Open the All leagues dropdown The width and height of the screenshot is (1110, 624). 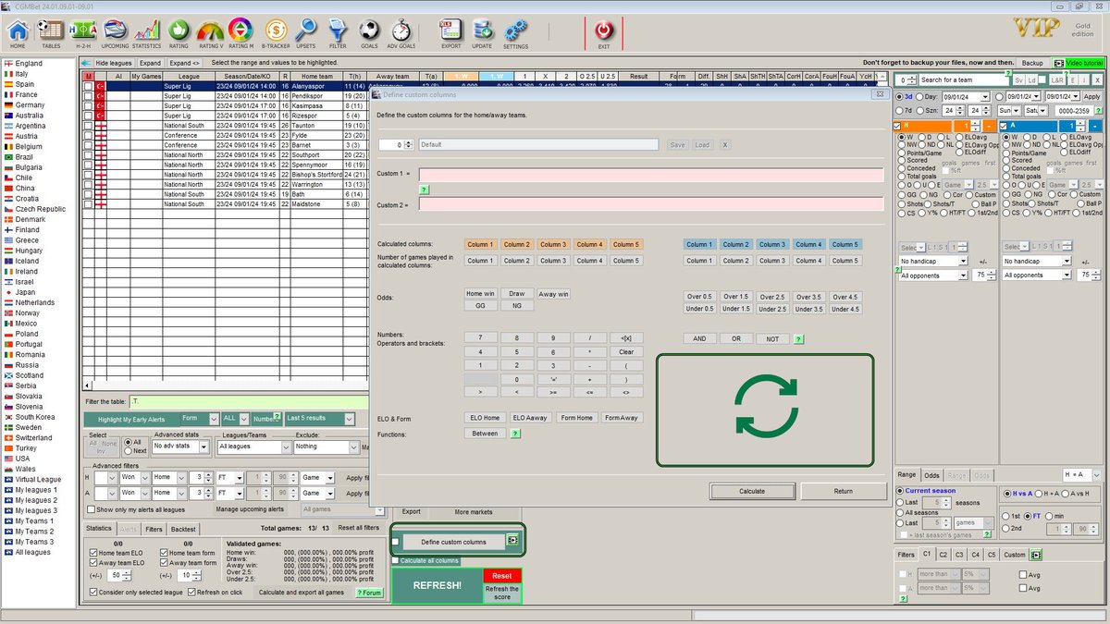coord(252,447)
